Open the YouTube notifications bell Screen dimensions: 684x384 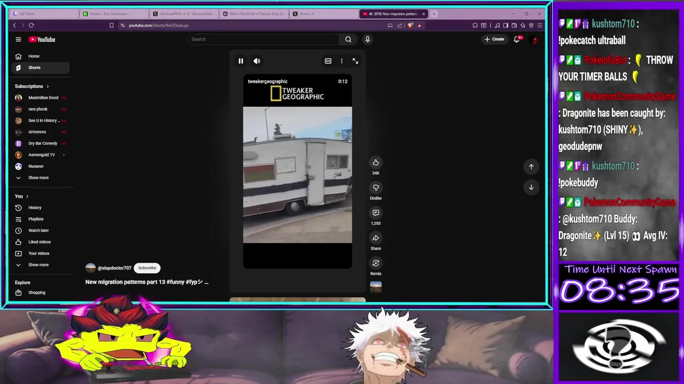[x=517, y=39]
